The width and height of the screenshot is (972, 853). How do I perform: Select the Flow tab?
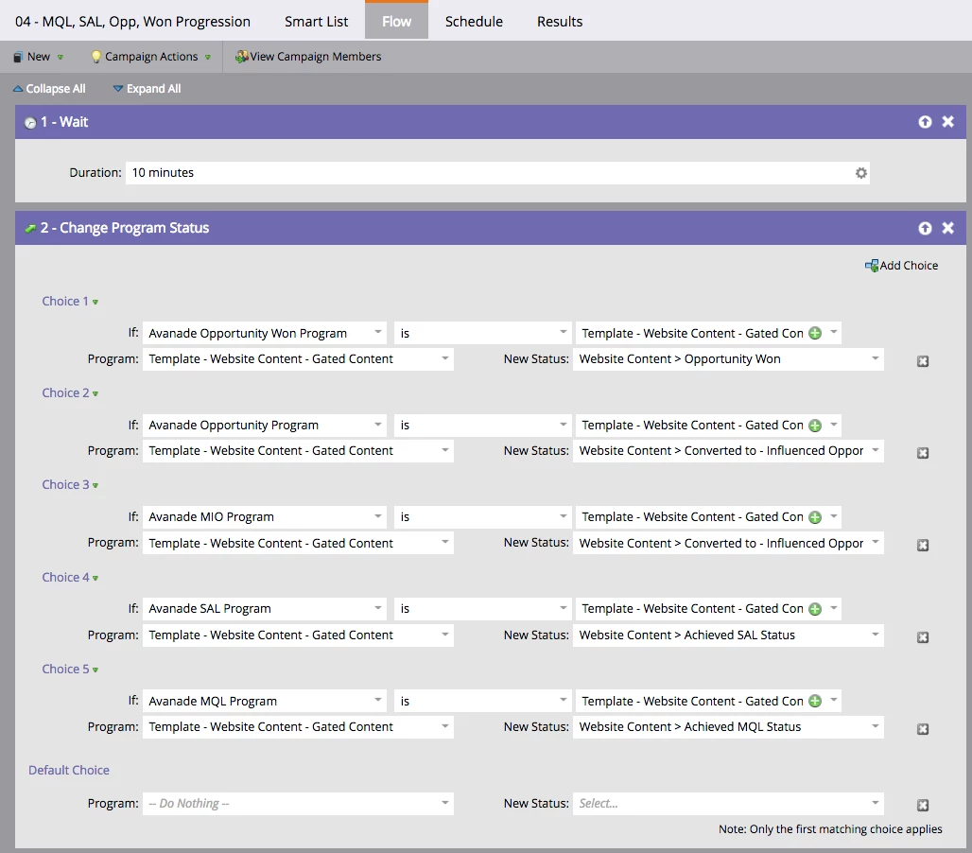[396, 21]
